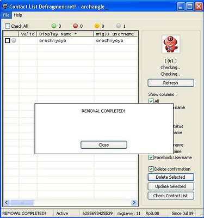Tick the Check All checkbox

point(8,26)
